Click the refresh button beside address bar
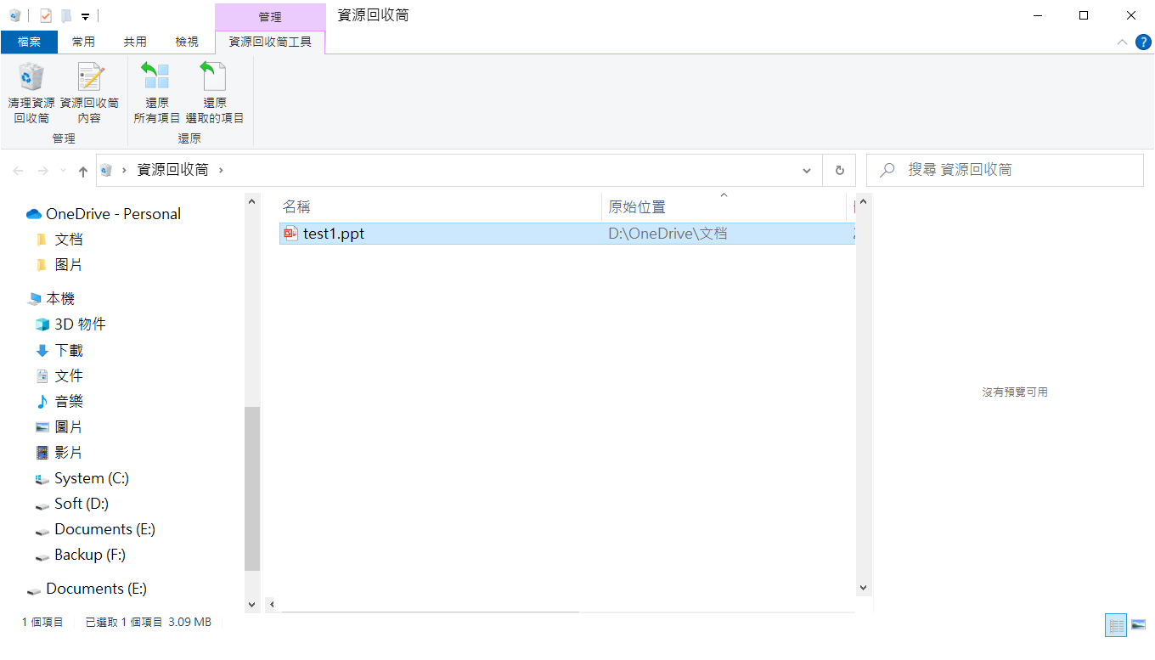The width and height of the screenshot is (1155, 660). (839, 170)
